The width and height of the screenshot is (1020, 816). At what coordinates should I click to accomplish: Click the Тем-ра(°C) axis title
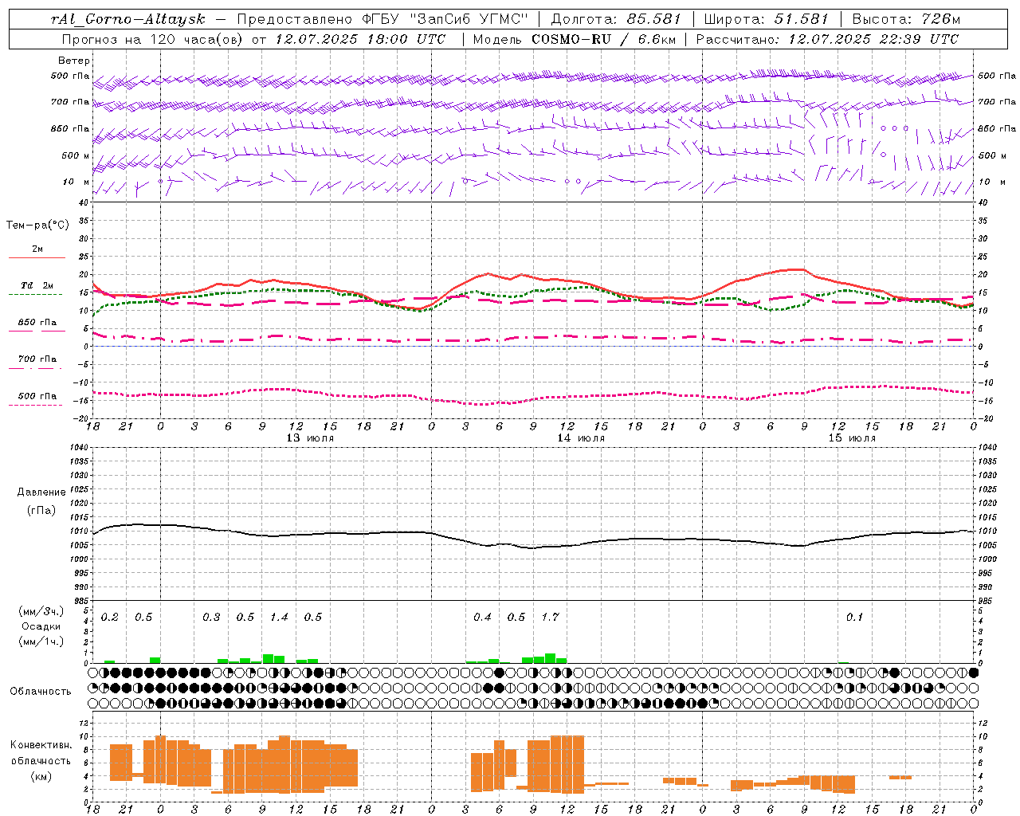(x=37, y=226)
